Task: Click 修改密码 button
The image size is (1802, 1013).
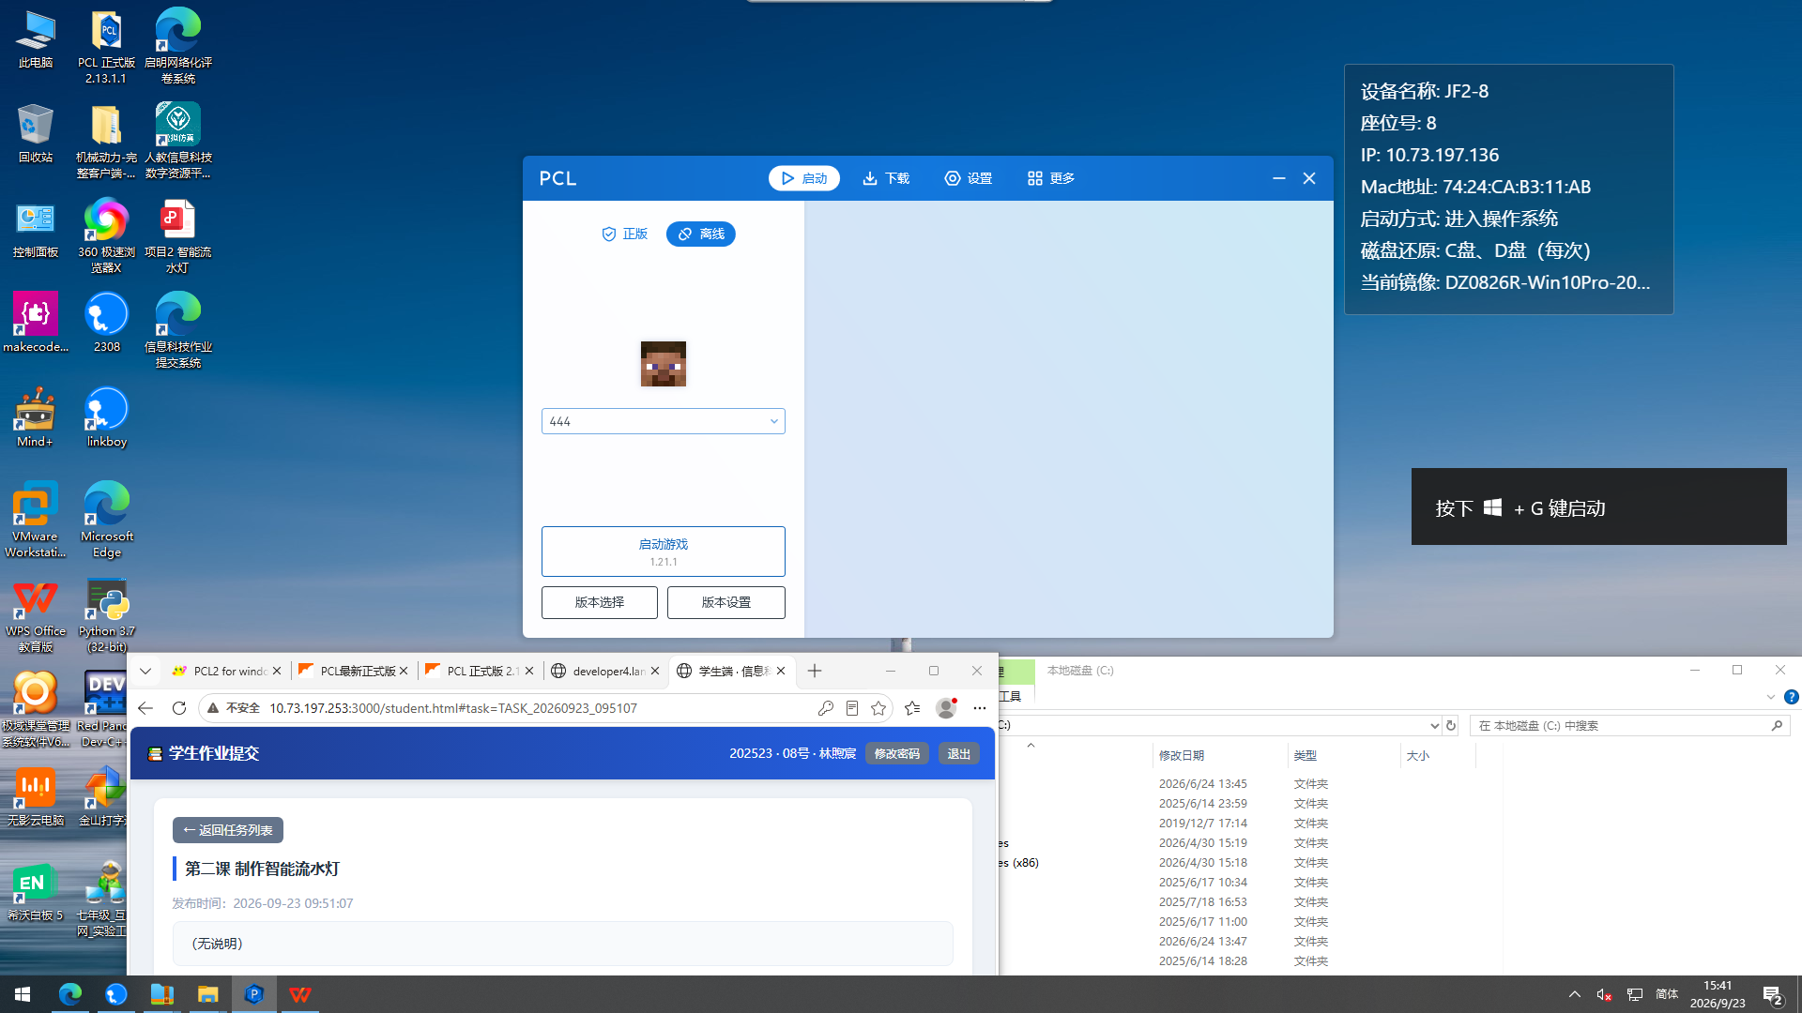Action: [897, 753]
